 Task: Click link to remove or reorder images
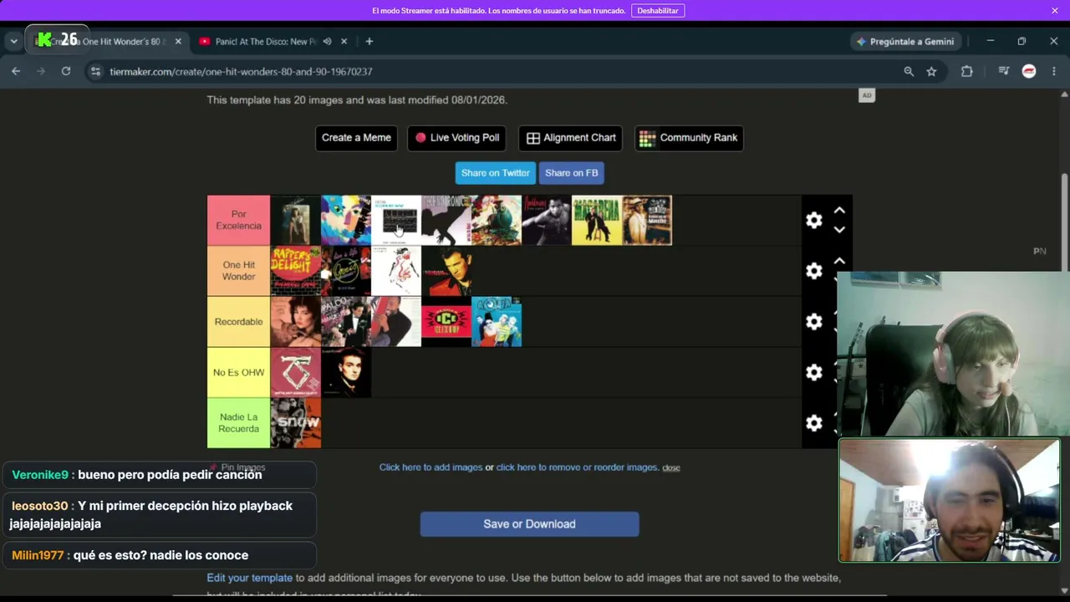tap(577, 467)
